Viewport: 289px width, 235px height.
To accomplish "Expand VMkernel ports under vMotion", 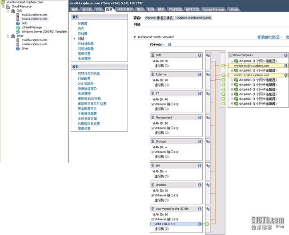I will [x=153, y=195].
